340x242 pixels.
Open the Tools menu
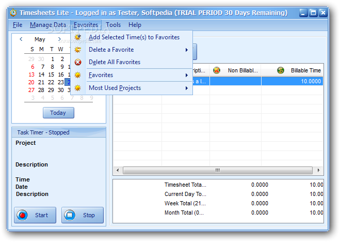pyautogui.click(x=113, y=25)
